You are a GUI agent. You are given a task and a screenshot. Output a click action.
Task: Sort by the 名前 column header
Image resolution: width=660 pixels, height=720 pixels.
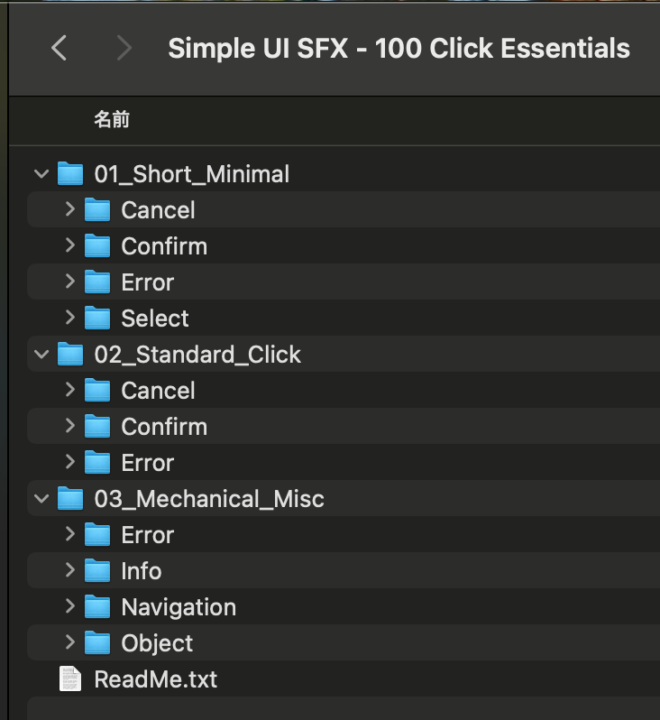(x=112, y=120)
